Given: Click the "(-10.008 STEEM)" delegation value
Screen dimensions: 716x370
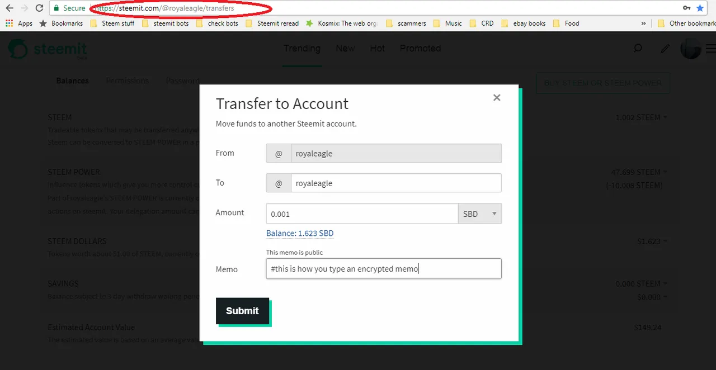Looking at the screenshot, I should (x=634, y=185).
